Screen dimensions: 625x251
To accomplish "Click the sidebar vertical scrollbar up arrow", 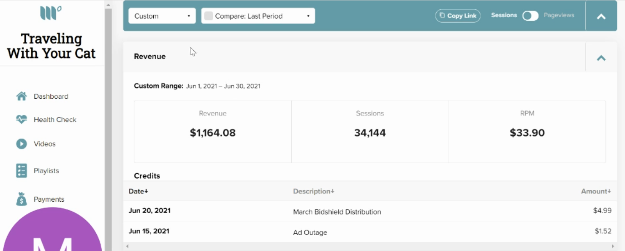I will [x=108, y=5].
